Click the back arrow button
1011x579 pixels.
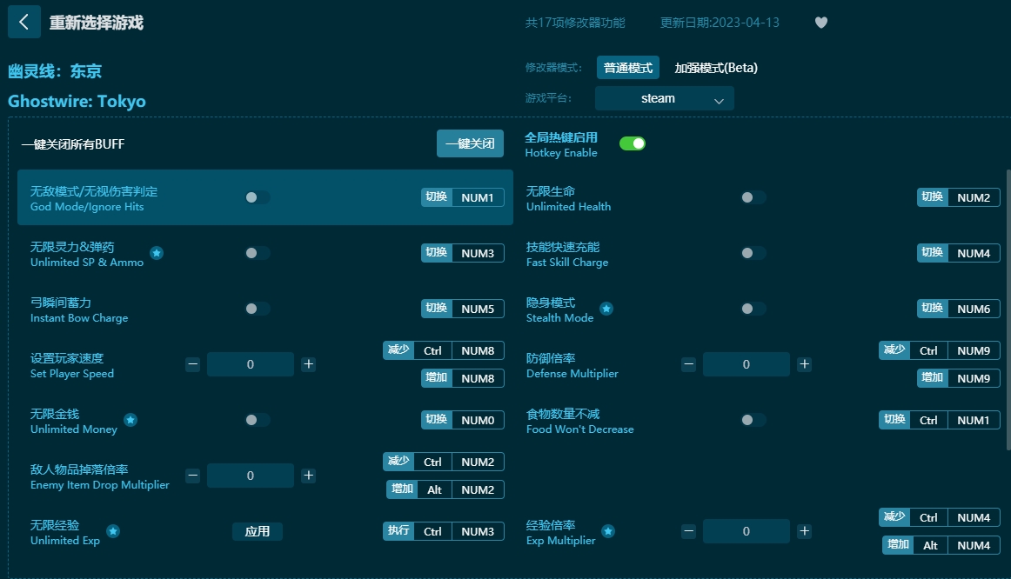coord(23,23)
